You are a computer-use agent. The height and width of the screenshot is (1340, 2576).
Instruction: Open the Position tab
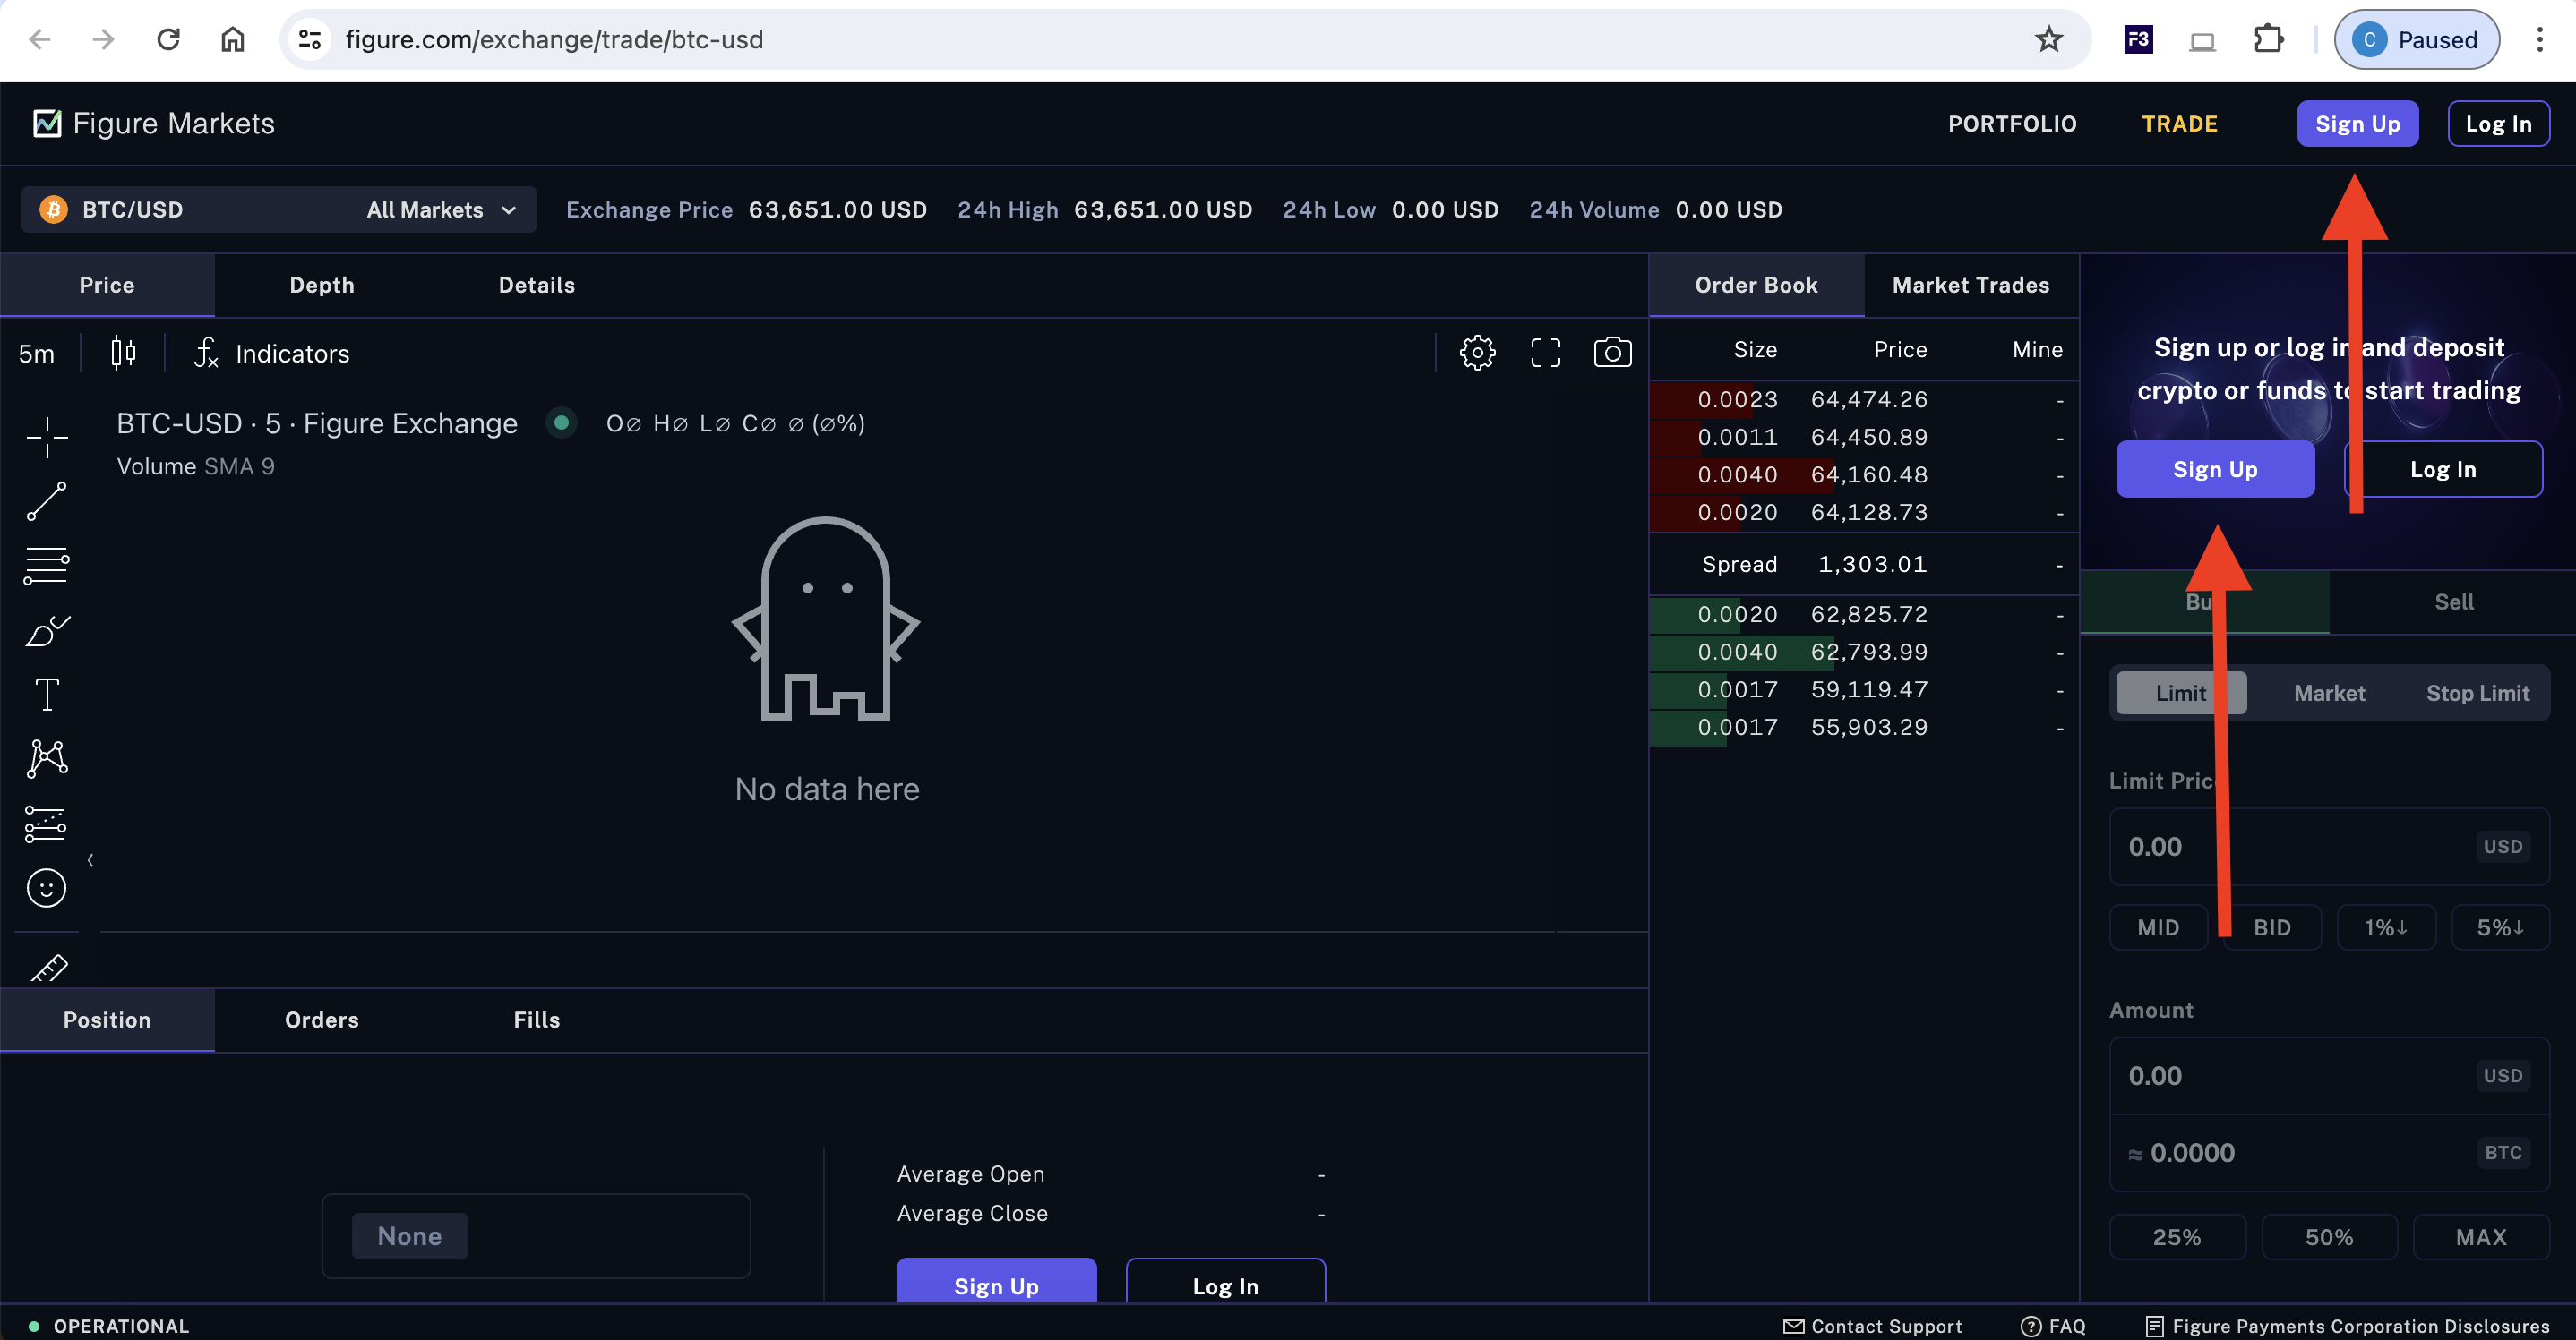[x=107, y=1020]
